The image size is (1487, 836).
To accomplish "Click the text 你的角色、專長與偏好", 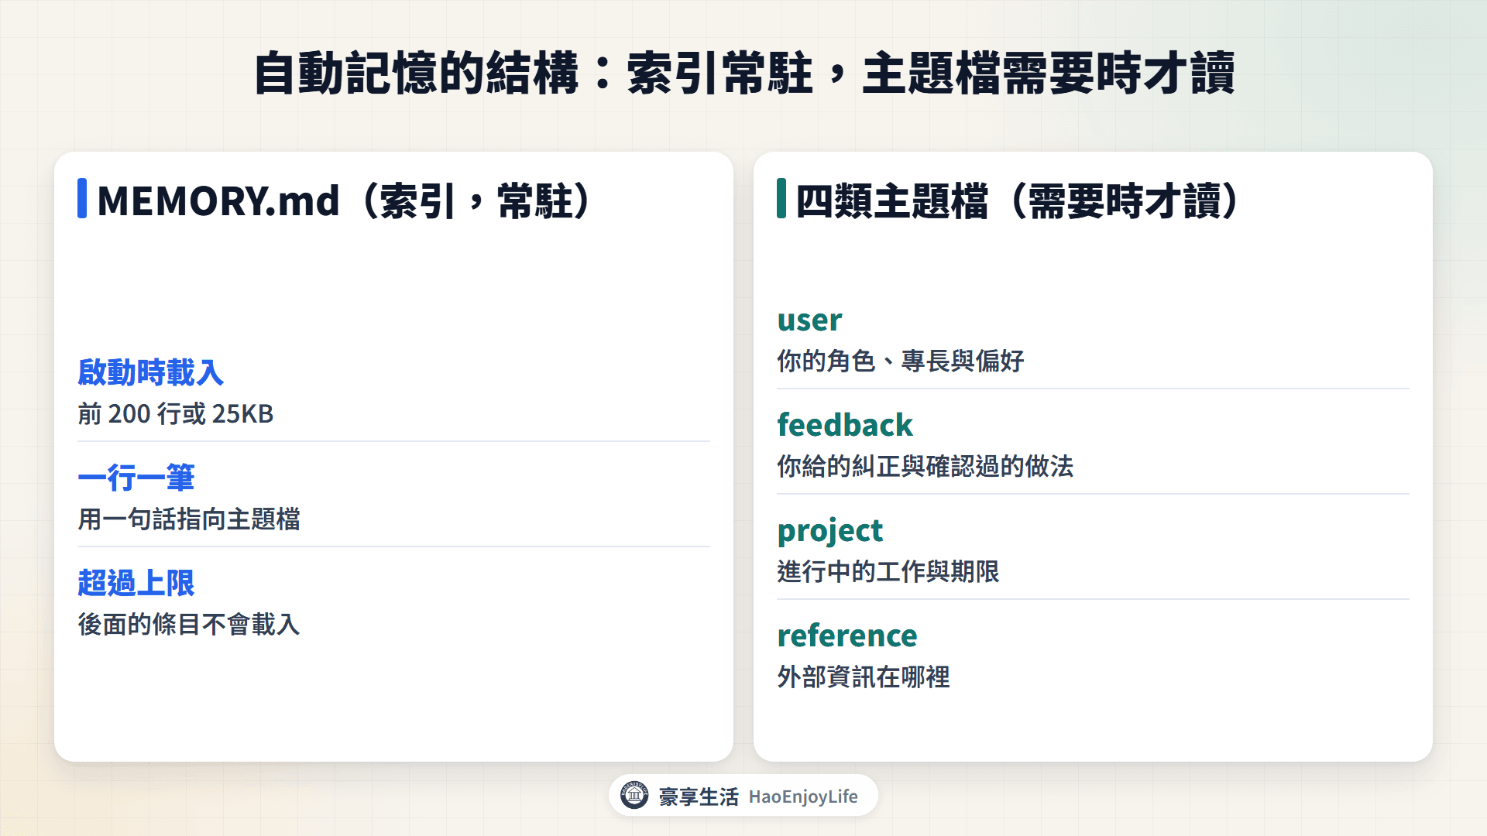I will [x=901, y=361].
